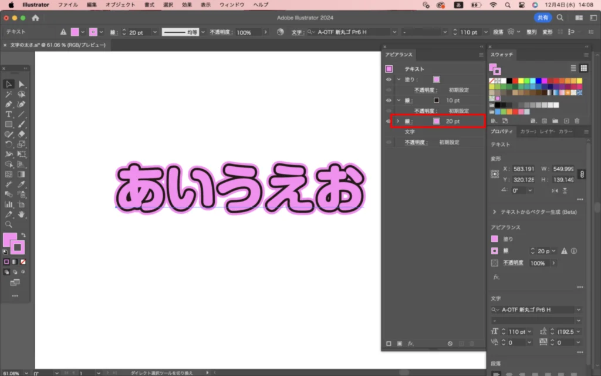Switch to the レイヤー panel tab

coord(547,132)
